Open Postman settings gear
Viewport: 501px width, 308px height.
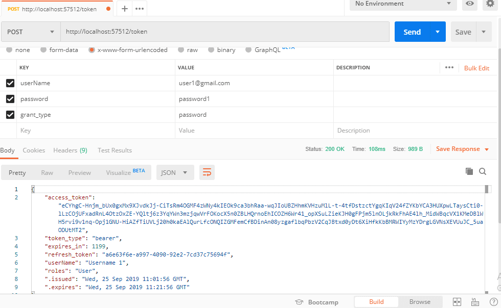489,5
